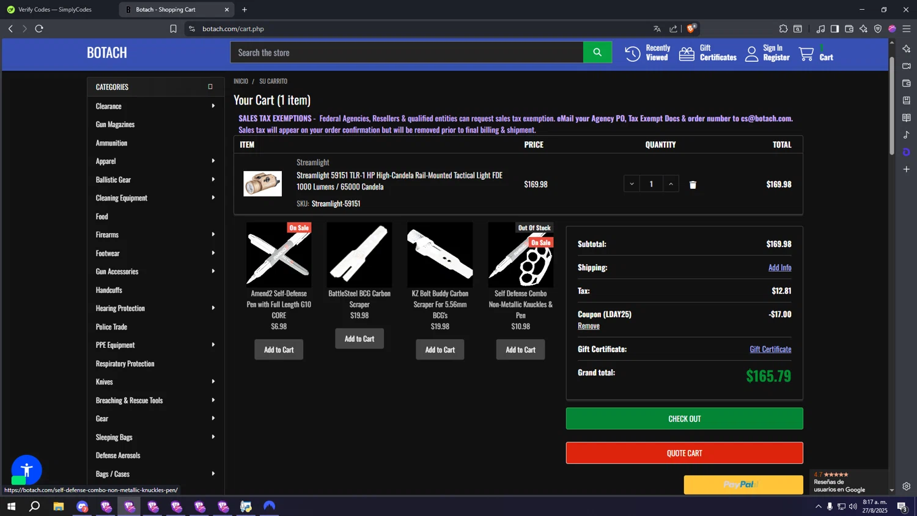Open the accessibility widget button
The height and width of the screenshot is (516, 917).
[26, 470]
